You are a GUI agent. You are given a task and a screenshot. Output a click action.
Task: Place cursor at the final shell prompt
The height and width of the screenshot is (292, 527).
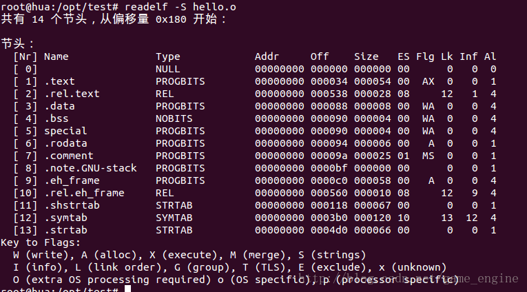point(127,289)
